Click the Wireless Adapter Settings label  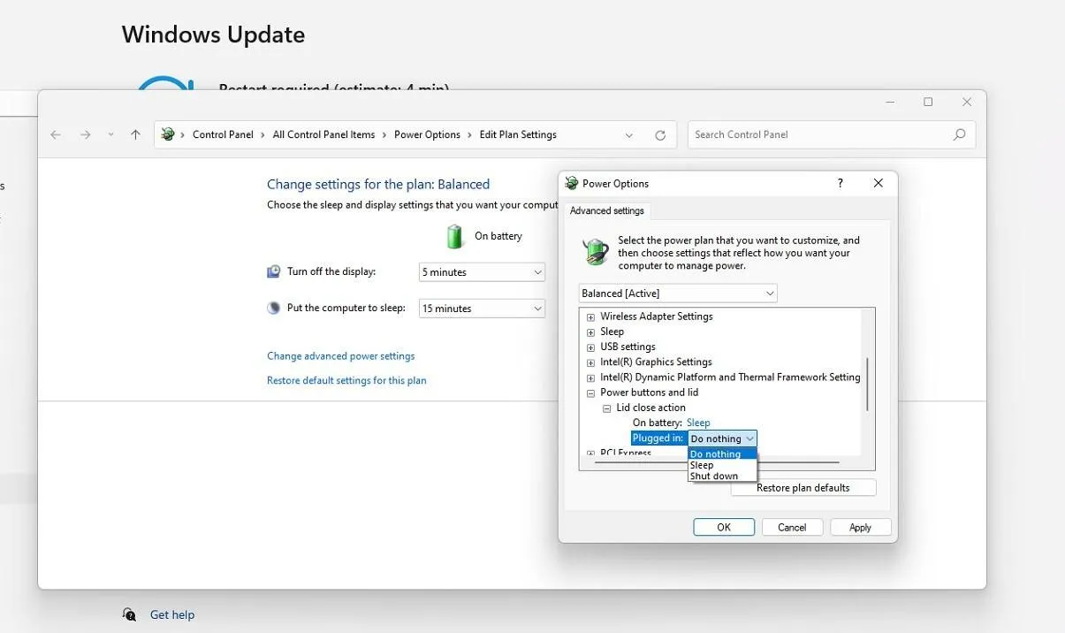click(x=657, y=316)
